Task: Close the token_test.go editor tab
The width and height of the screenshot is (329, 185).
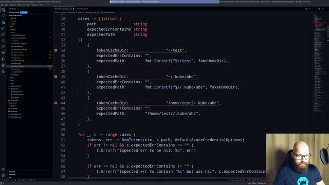Action: pos(73,9)
